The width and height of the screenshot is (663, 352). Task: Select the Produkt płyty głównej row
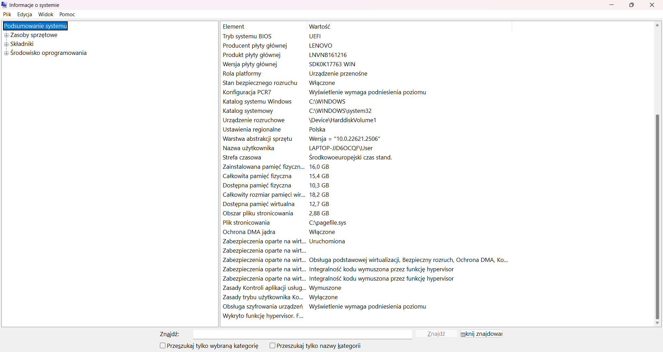tap(366, 55)
